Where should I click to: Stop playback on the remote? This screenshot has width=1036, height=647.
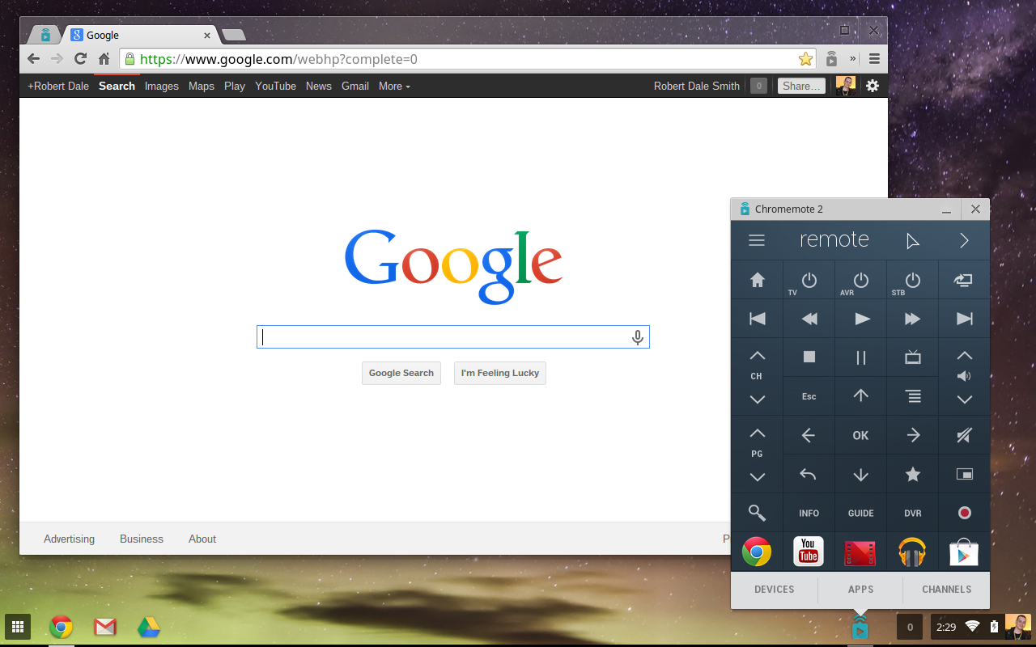[809, 357]
